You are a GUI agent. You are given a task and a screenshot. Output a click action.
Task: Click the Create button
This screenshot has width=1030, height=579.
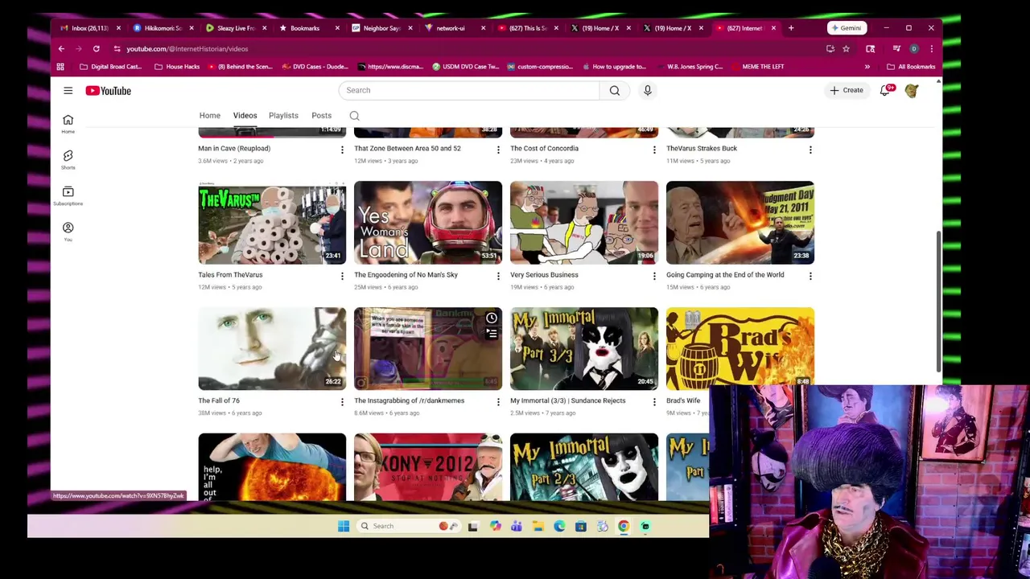click(847, 90)
